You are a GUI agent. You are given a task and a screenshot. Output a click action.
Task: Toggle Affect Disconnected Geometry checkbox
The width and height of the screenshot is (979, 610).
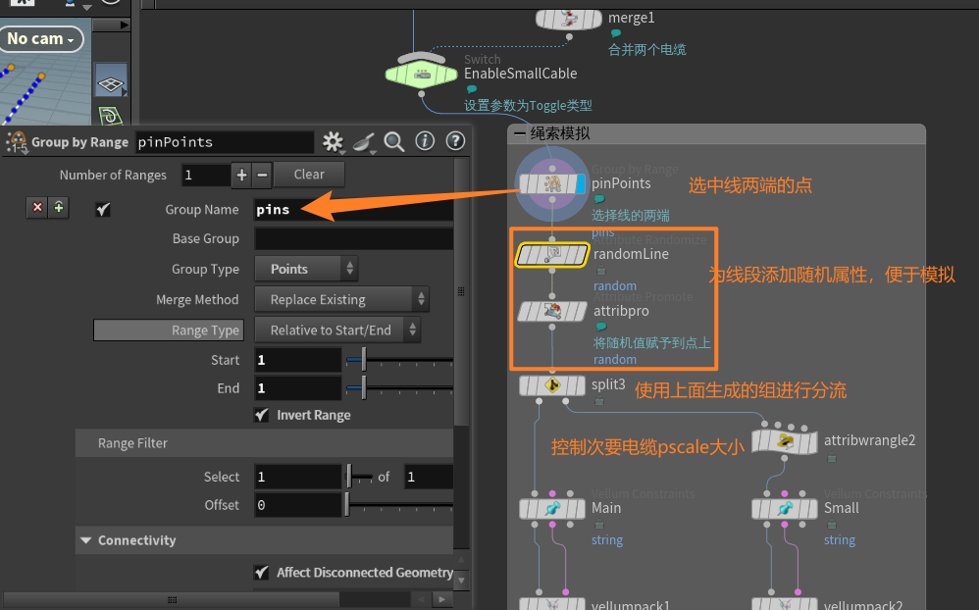pos(261,572)
